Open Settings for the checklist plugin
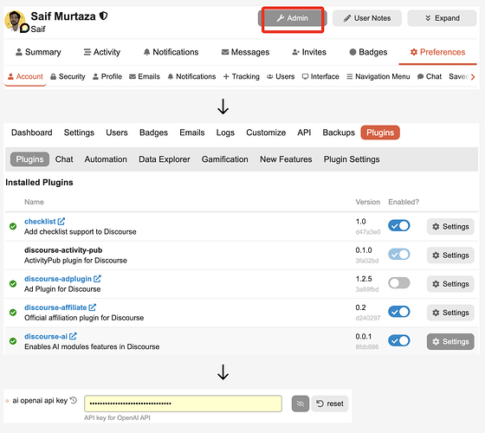485x433 pixels. pyautogui.click(x=450, y=226)
